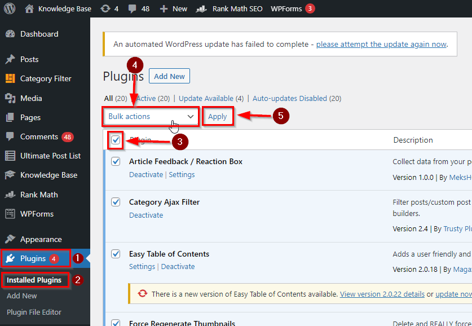Image resolution: width=472 pixels, height=326 pixels.
Task: Click Knowledge Base site name in admin bar
Action: (x=65, y=8)
